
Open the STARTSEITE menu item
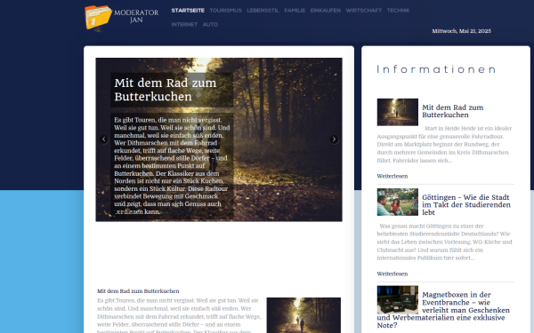(188, 11)
